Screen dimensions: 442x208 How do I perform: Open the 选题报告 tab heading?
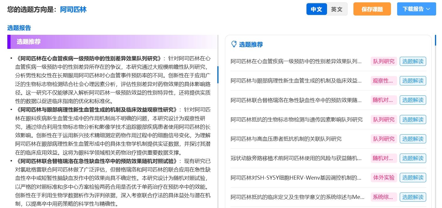pyautogui.click(x=19, y=28)
